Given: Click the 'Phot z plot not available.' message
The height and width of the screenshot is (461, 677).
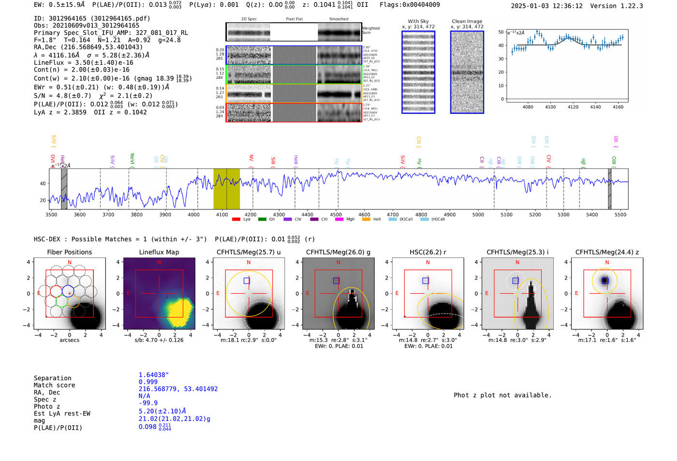Looking at the screenshot, I should (x=502, y=395).
